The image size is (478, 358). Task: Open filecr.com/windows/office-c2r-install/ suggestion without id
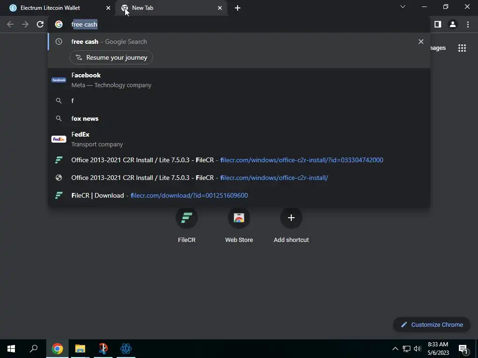239,178
